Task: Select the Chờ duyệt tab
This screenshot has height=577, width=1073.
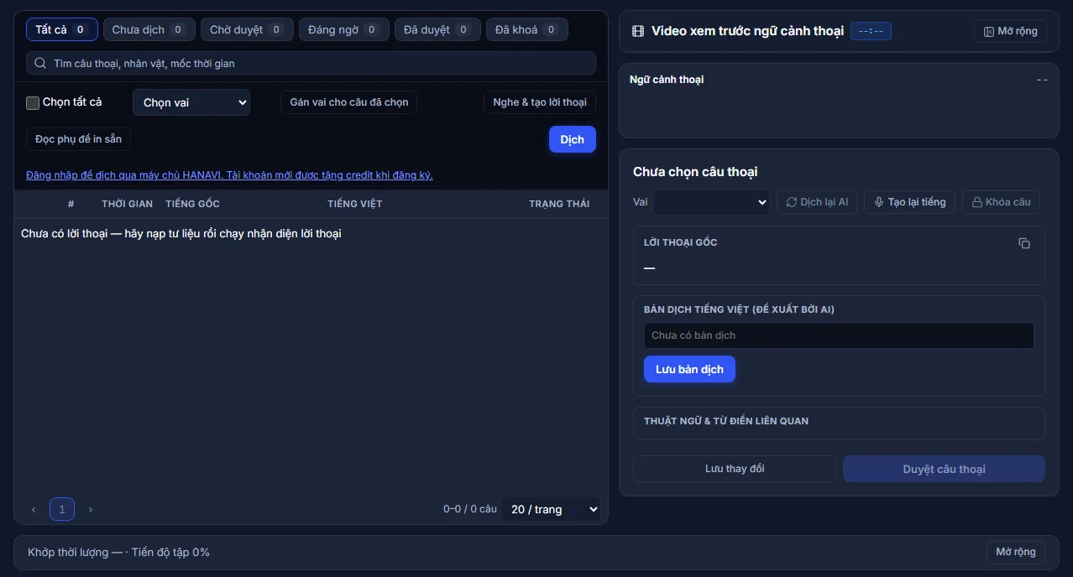Action: pos(247,29)
